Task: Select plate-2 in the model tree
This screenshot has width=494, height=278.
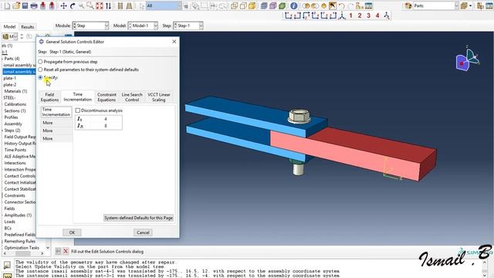Action: pos(10,85)
